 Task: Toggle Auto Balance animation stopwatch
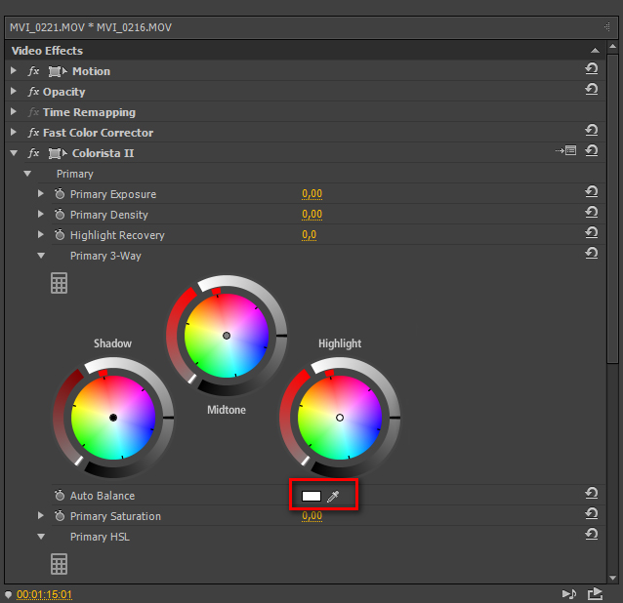(x=60, y=495)
